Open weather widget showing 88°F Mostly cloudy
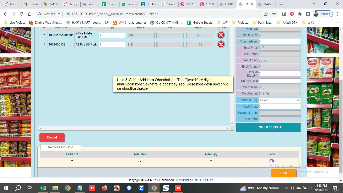This screenshot has width=343, height=193. tap(260, 188)
